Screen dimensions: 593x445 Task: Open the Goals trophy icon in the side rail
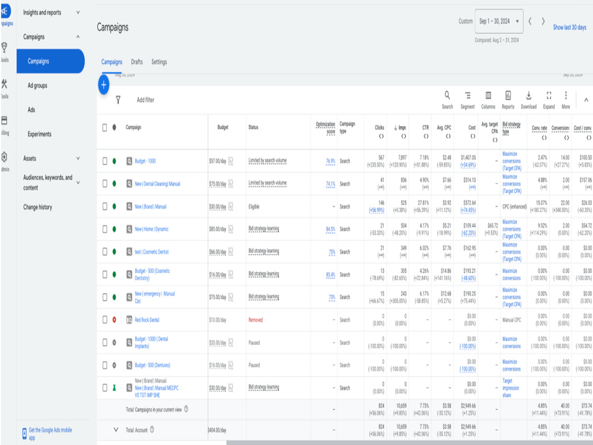point(4,47)
